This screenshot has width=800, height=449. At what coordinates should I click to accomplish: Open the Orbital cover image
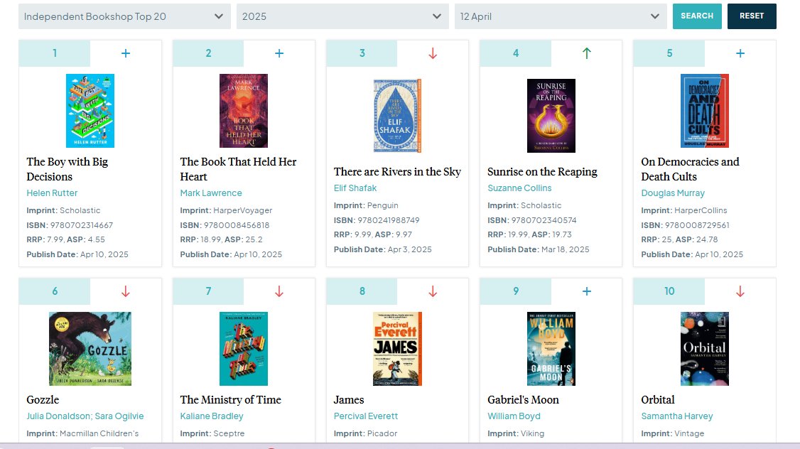tap(705, 349)
